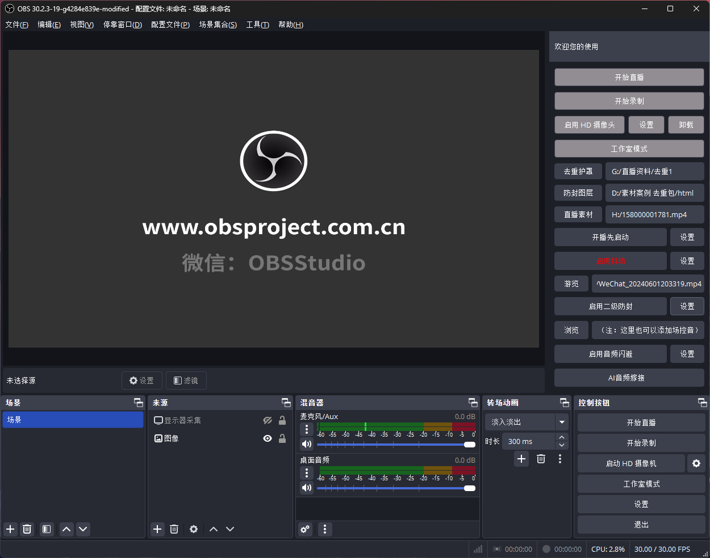This screenshot has height=558, width=710.
Task: Click the H:/158000001781.mp4 path field
Action: tap(655, 214)
